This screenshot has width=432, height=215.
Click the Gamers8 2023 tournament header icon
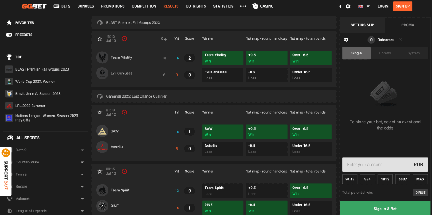[x=100, y=96]
